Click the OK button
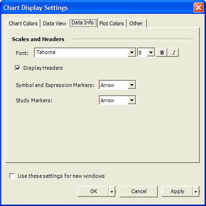The width and height of the screenshot is (206, 206). 93,191
